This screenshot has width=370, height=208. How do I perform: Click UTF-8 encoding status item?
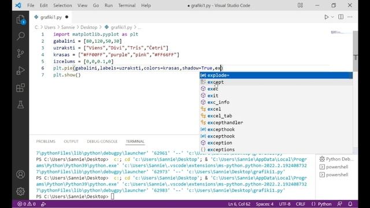click(x=284, y=204)
